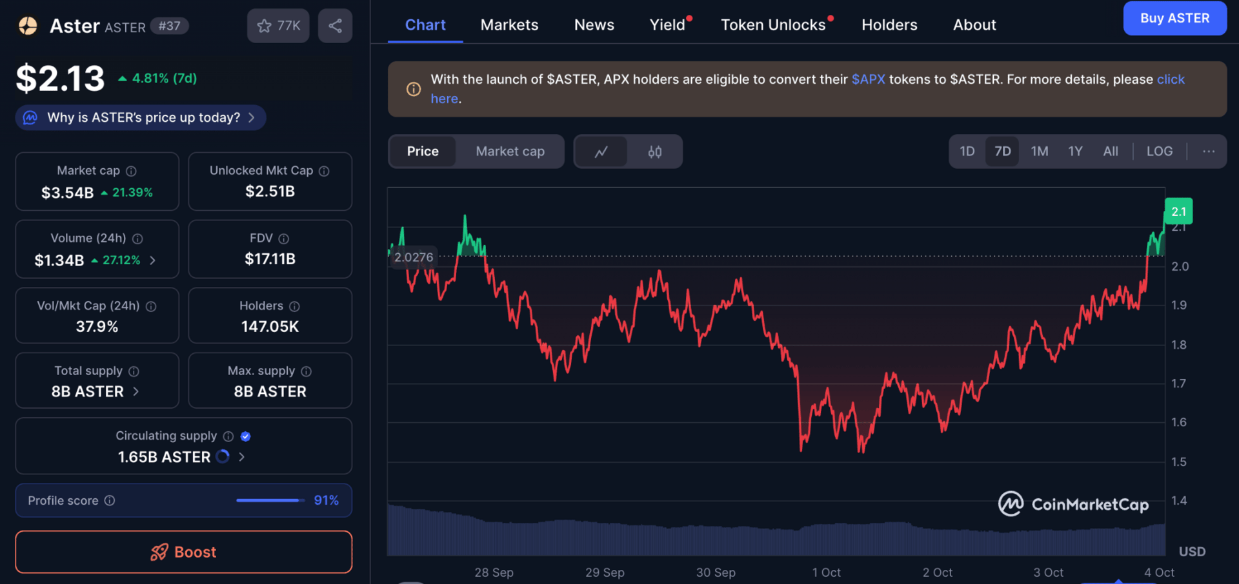The width and height of the screenshot is (1239, 584).
Task: Select the 1D time range
Action: [967, 151]
